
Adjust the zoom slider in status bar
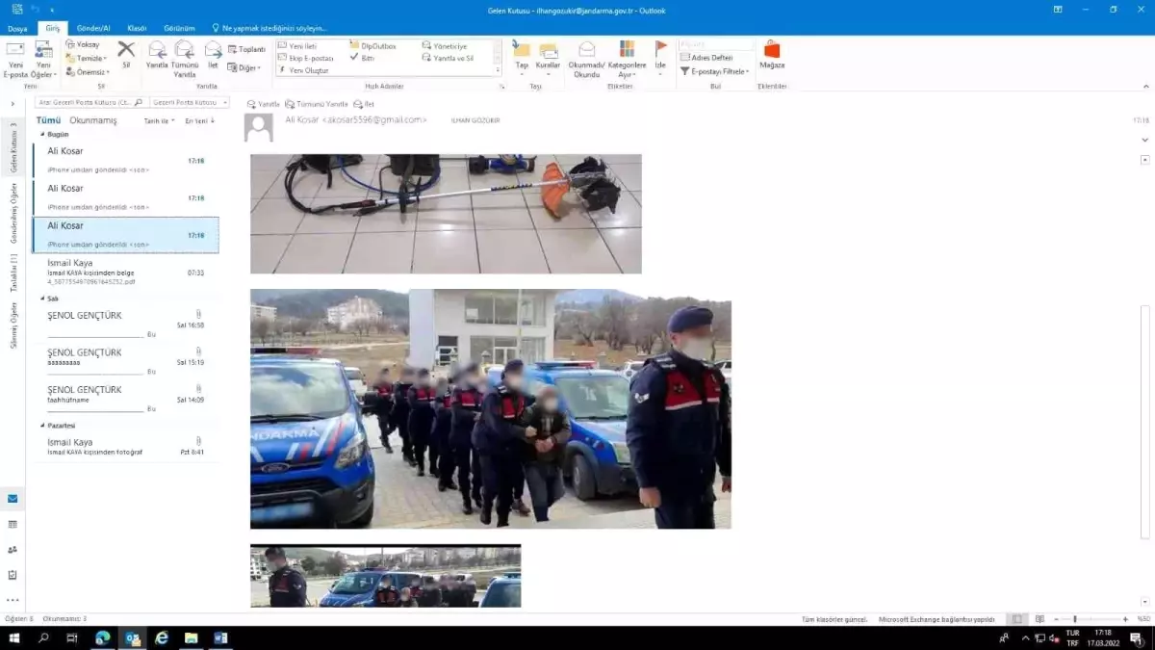pyautogui.click(x=1075, y=619)
